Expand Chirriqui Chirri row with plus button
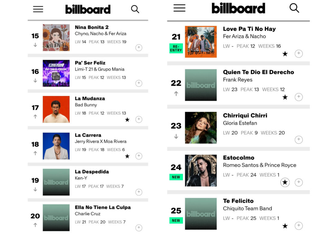 click(x=298, y=140)
